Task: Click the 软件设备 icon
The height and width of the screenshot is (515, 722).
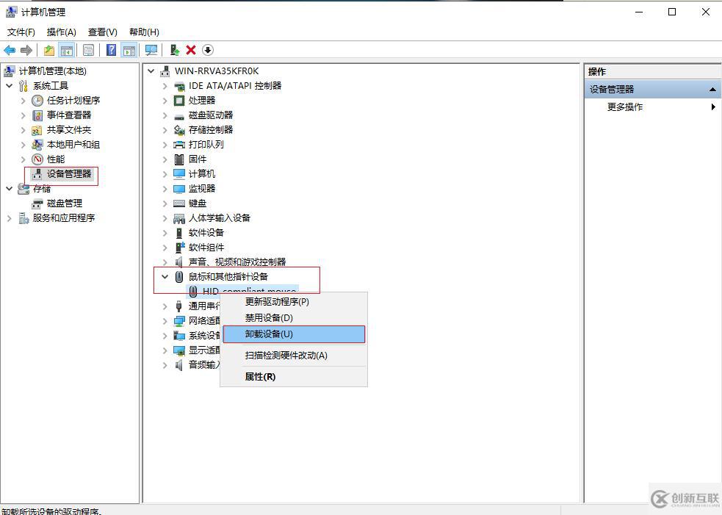Action: (x=178, y=233)
